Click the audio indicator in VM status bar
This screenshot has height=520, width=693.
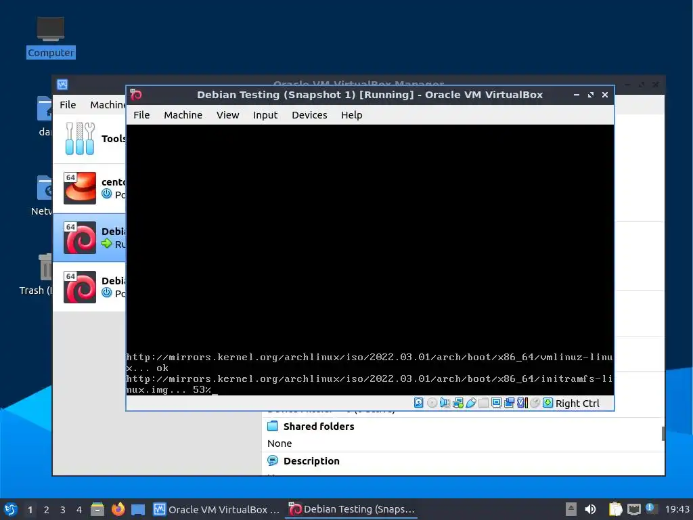click(x=445, y=403)
